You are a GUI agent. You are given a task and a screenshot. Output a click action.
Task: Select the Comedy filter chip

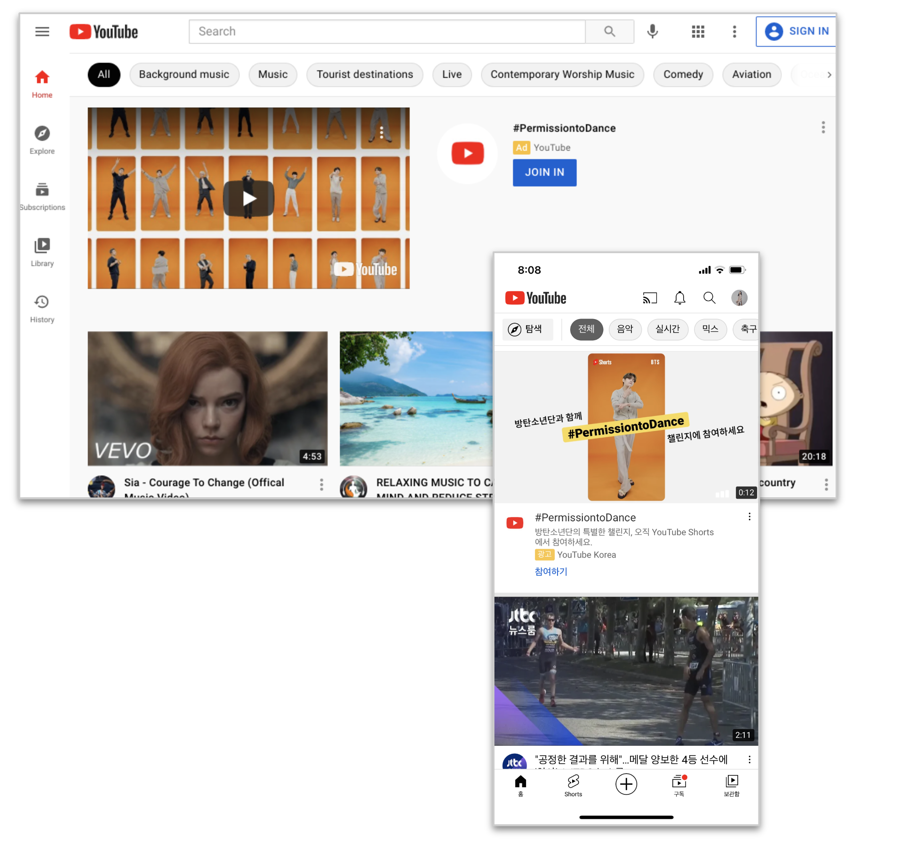tap(683, 74)
